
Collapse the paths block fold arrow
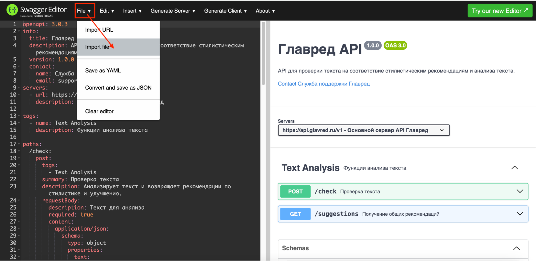[x=19, y=144]
